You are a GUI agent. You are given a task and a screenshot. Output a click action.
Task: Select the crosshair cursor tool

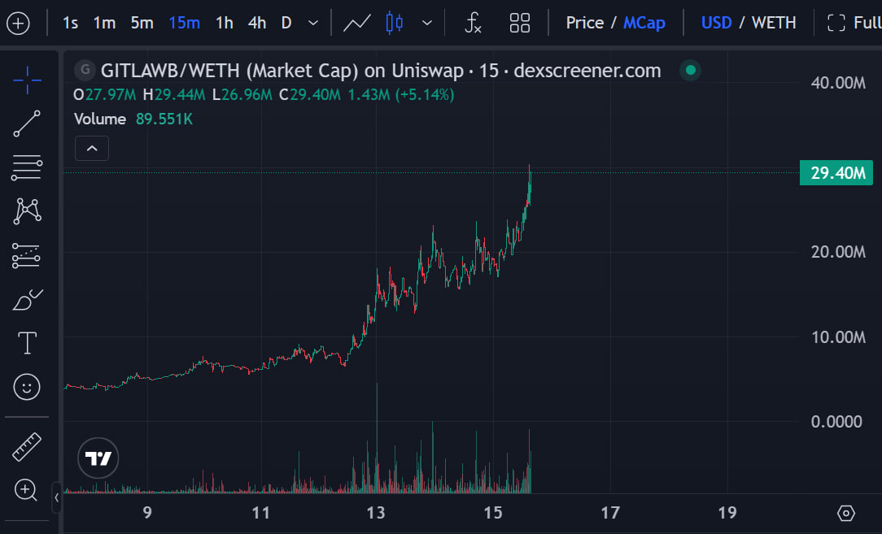click(x=27, y=80)
